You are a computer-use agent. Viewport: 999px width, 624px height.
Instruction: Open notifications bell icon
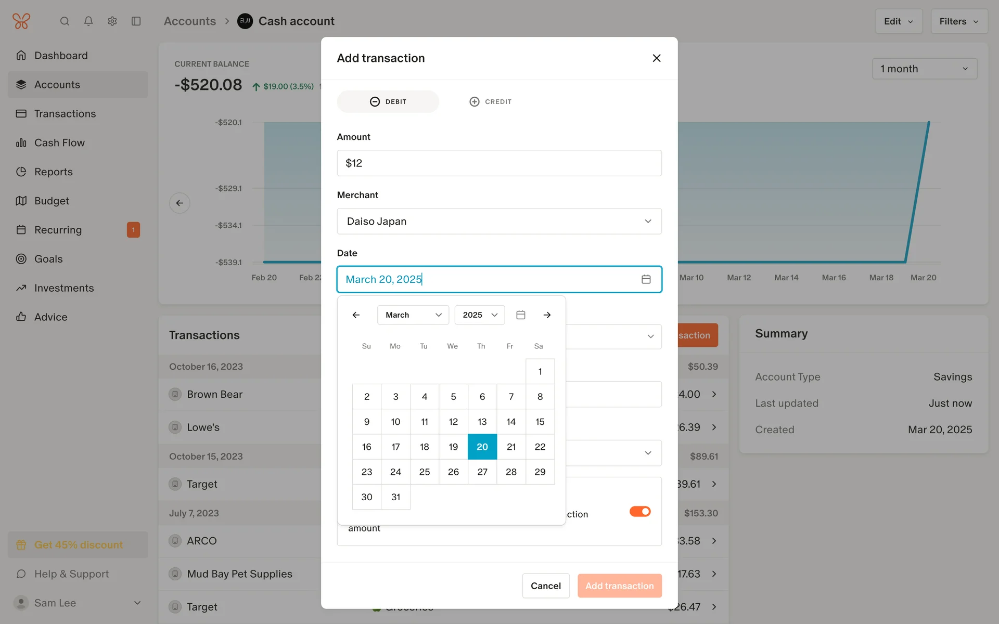[x=88, y=21]
